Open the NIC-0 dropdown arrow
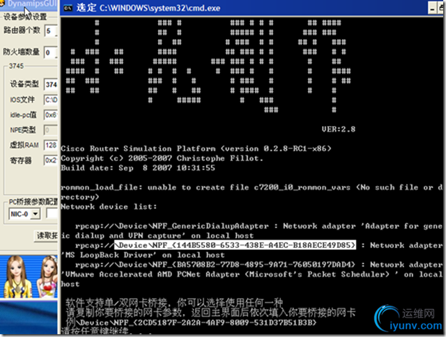 coord(36,214)
